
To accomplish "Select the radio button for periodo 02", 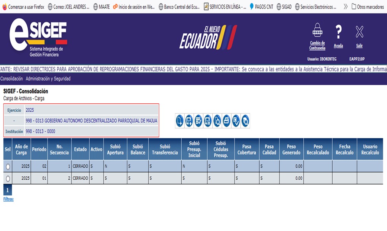I will (x=8, y=166).
